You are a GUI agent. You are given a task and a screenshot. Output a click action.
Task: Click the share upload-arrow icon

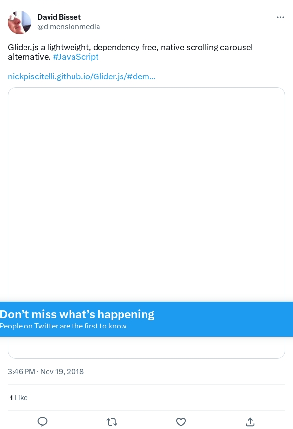[250, 422]
